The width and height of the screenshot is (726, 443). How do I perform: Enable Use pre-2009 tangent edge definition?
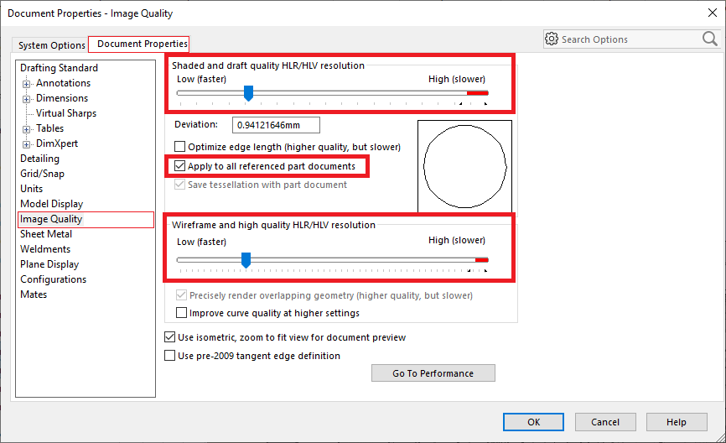(x=171, y=356)
